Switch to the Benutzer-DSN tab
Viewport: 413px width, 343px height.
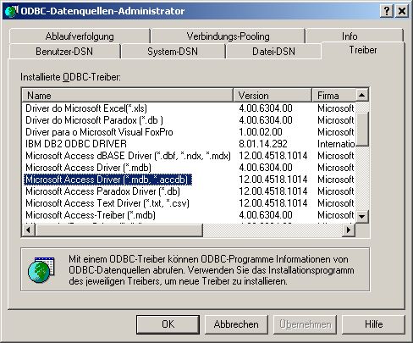pyautogui.click(x=64, y=52)
